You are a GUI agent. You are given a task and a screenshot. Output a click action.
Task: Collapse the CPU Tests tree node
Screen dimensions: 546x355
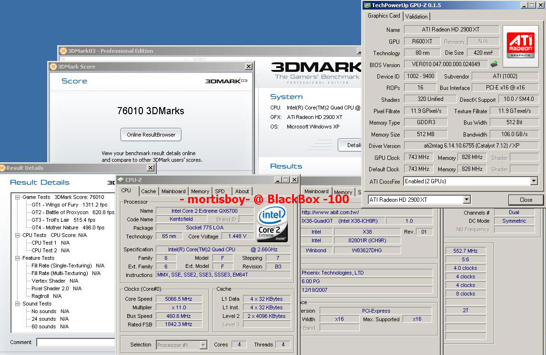click(17, 236)
